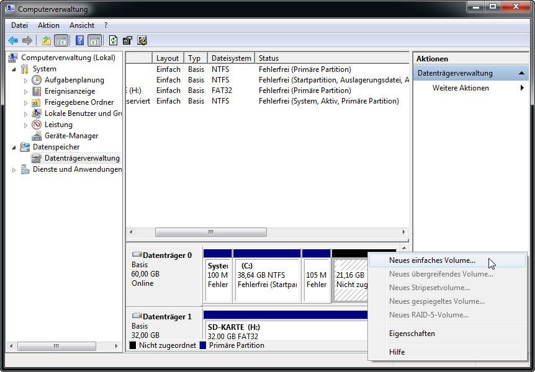This screenshot has width=535, height=372.
Task: Choose Neues einfaches Volume from context menu
Action: (x=432, y=260)
